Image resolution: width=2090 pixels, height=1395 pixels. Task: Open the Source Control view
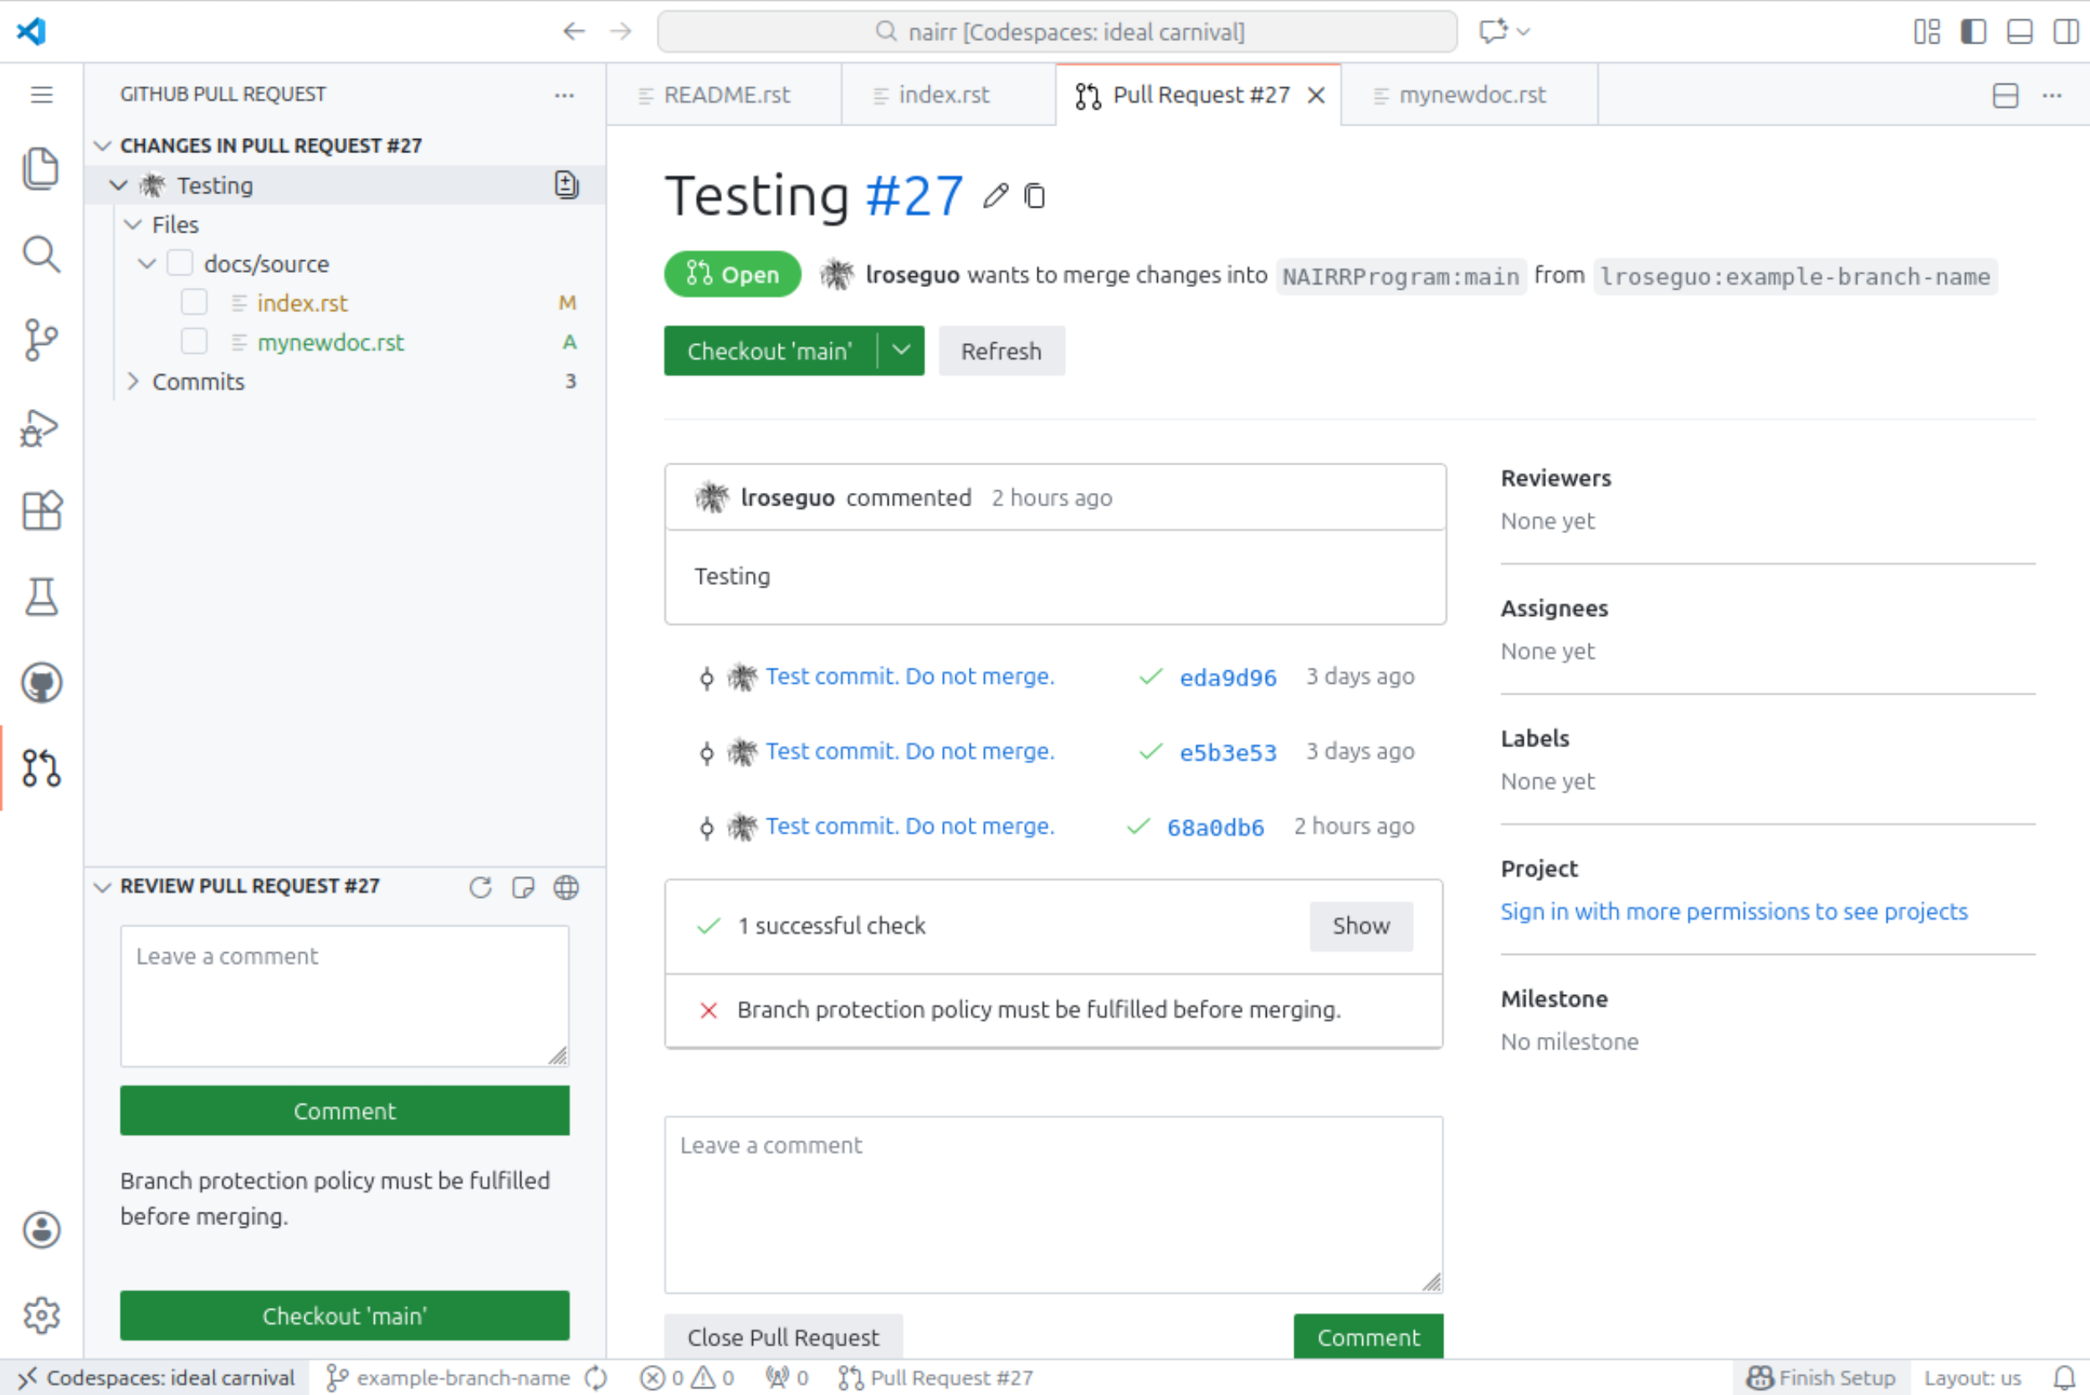[41, 340]
